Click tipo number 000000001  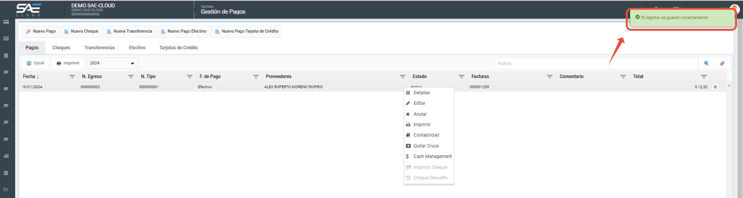pos(149,87)
